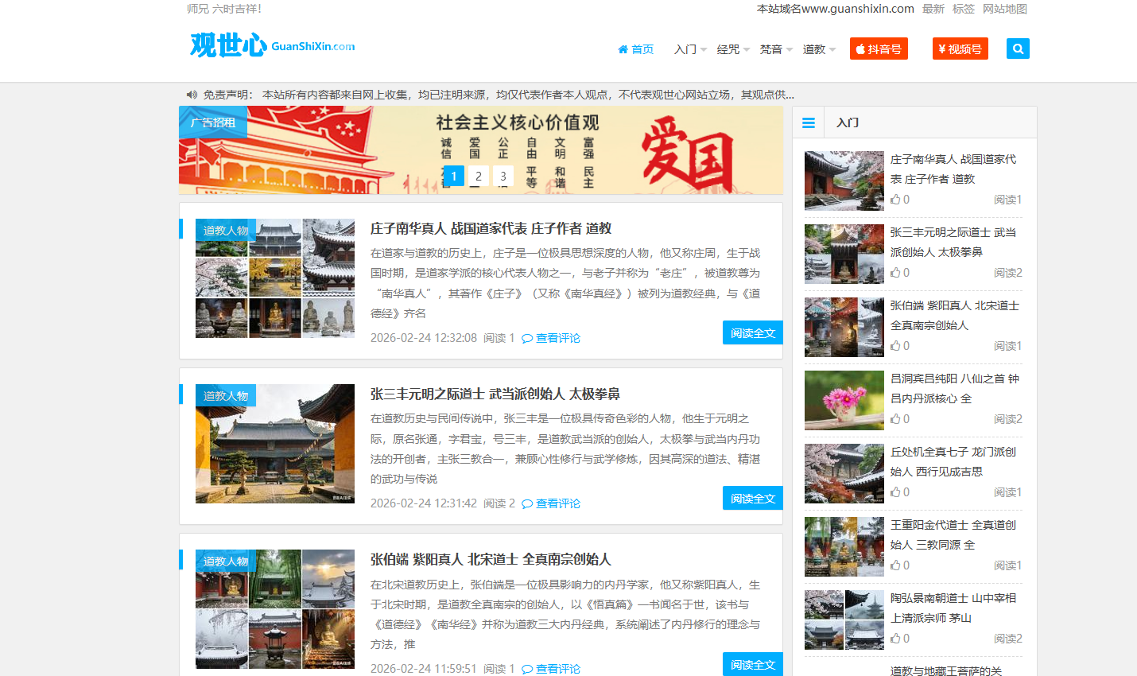The width and height of the screenshot is (1137, 676).
Task: Open 网站地图 in the top bar
Action: (x=1004, y=9)
